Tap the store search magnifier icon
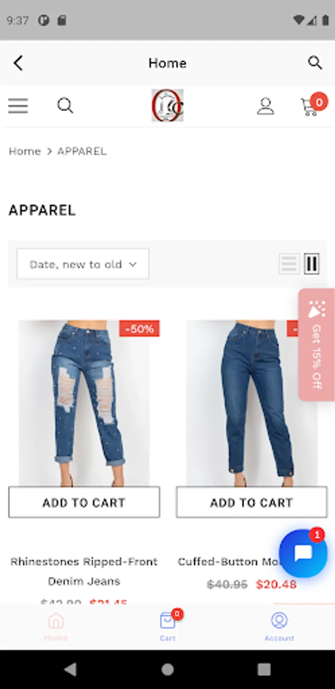Viewport: 335px width, 689px height. click(x=65, y=106)
